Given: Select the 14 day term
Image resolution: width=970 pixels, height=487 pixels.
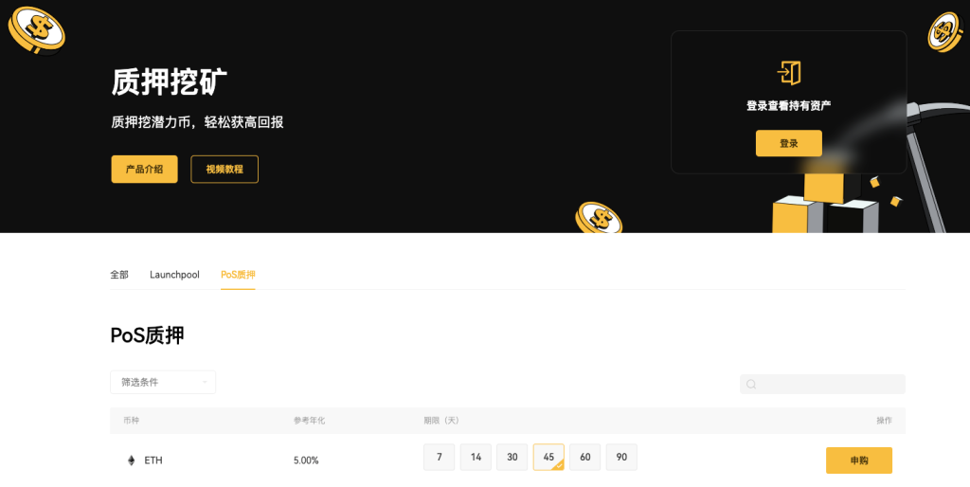Looking at the screenshot, I should click(x=476, y=458).
